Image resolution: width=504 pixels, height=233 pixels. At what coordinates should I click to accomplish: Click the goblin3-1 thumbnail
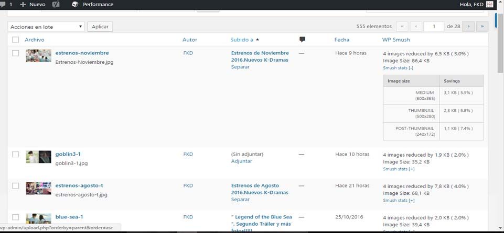click(39, 157)
